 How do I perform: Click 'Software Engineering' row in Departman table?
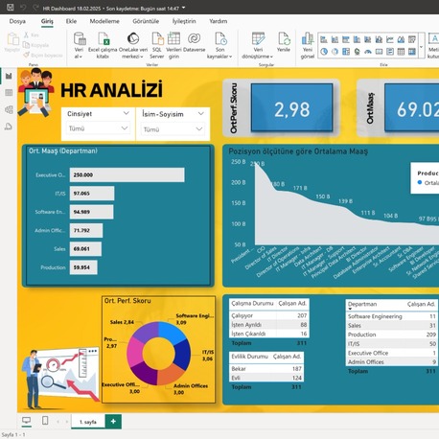click(x=392, y=316)
